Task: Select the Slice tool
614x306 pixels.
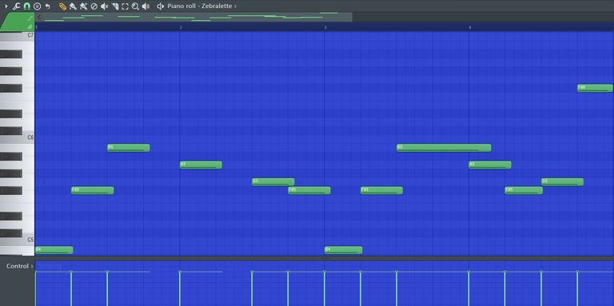Action: click(115, 6)
